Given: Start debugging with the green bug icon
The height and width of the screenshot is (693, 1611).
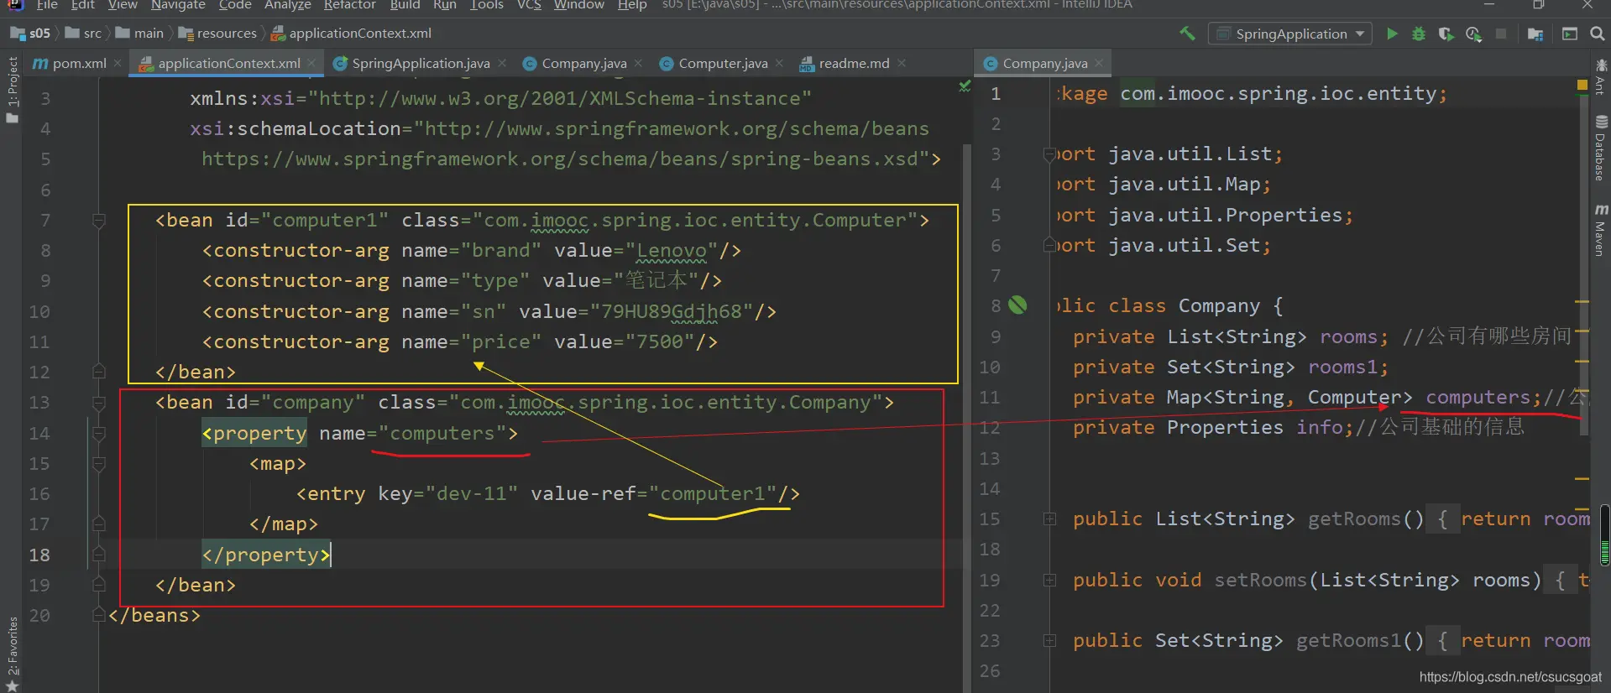Looking at the screenshot, I should (1419, 34).
